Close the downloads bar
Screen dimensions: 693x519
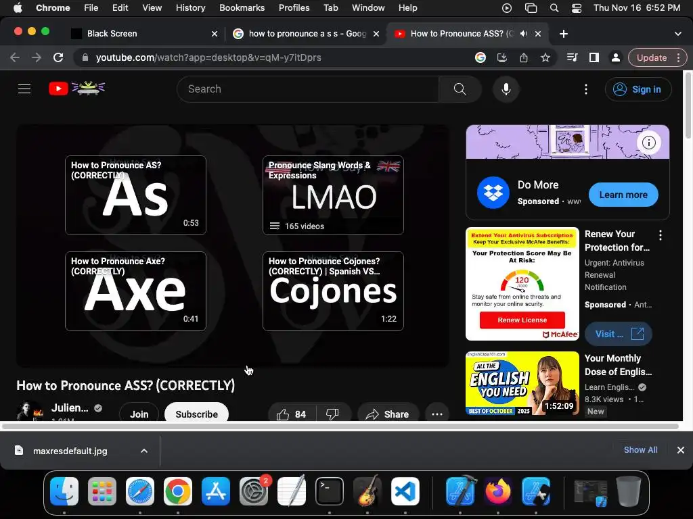click(681, 450)
